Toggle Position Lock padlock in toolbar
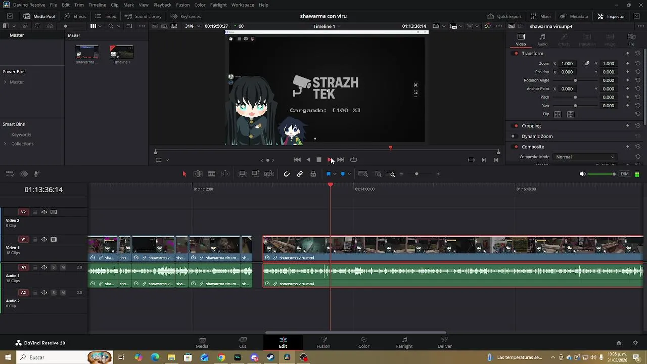The width and height of the screenshot is (647, 364). 313,174
